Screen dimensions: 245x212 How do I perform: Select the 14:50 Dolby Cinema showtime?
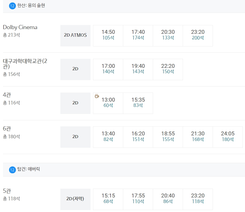tap(108, 35)
